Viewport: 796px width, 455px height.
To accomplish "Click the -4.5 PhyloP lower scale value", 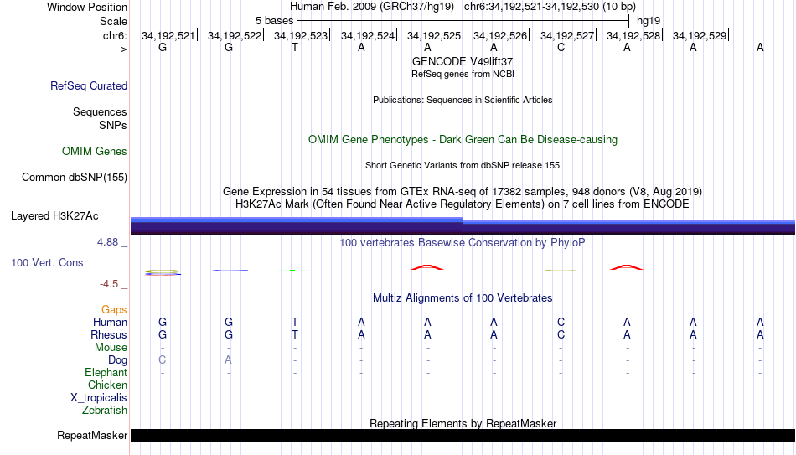I will click(x=109, y=284).
